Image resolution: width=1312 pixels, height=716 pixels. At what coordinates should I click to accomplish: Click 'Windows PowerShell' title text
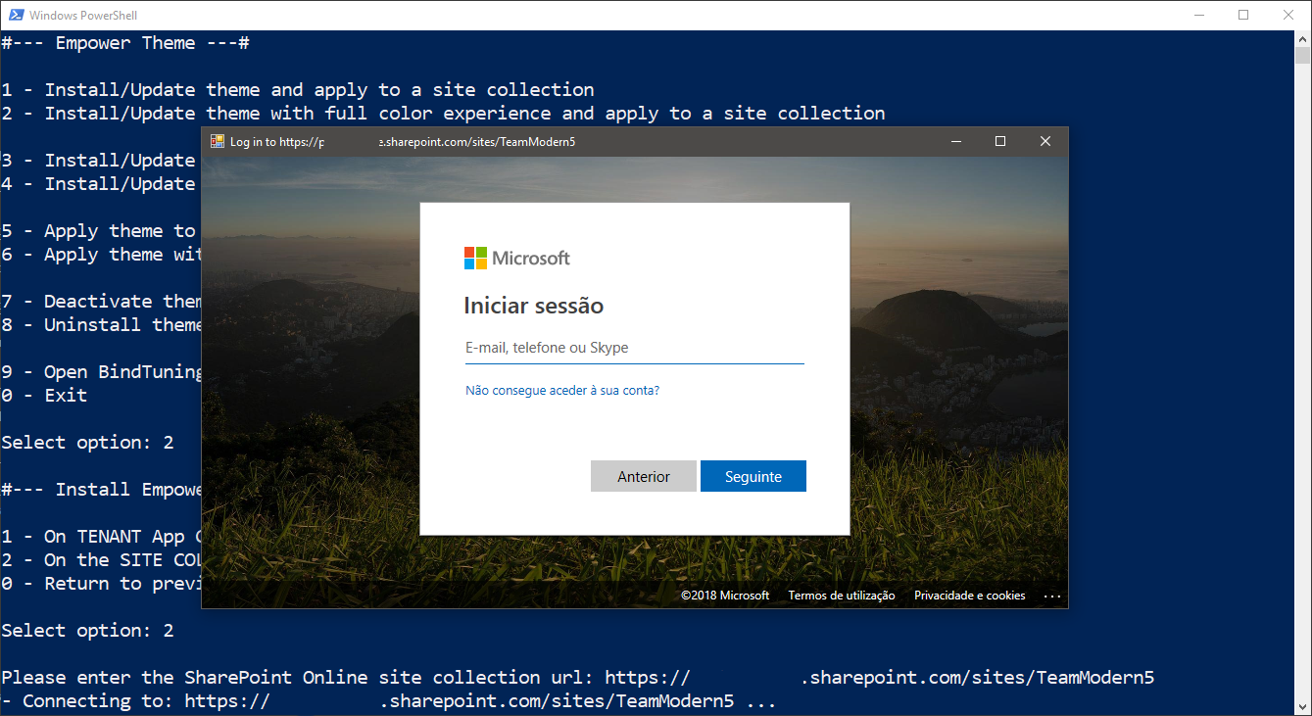click(x=83, y=15)
